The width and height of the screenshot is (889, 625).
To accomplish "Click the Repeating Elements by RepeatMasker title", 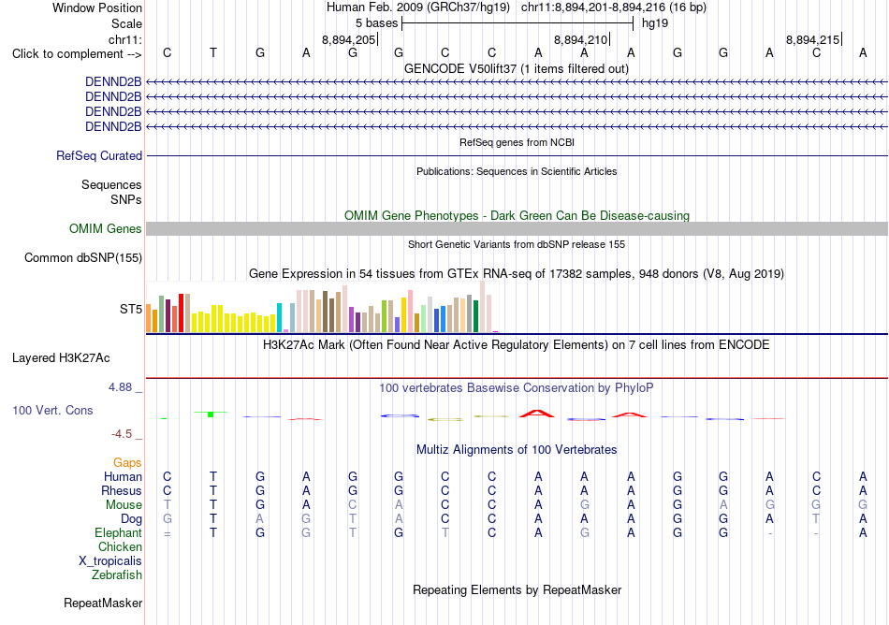I will pyautogui.click(x=517, y=590).
